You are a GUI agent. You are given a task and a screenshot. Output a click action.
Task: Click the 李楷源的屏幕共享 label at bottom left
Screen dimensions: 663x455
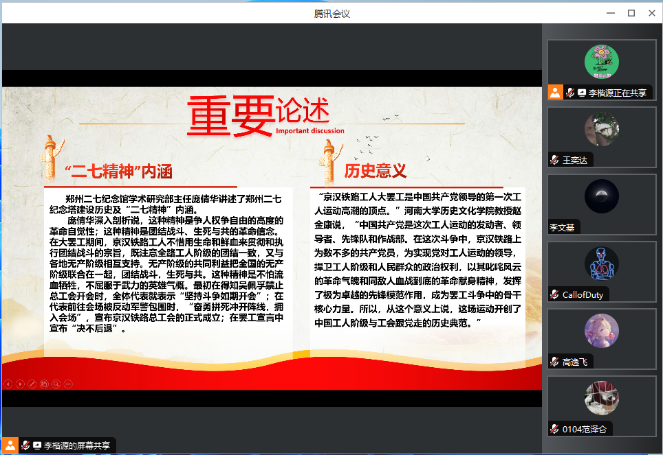pyautogui.click(x=76, y=445)
